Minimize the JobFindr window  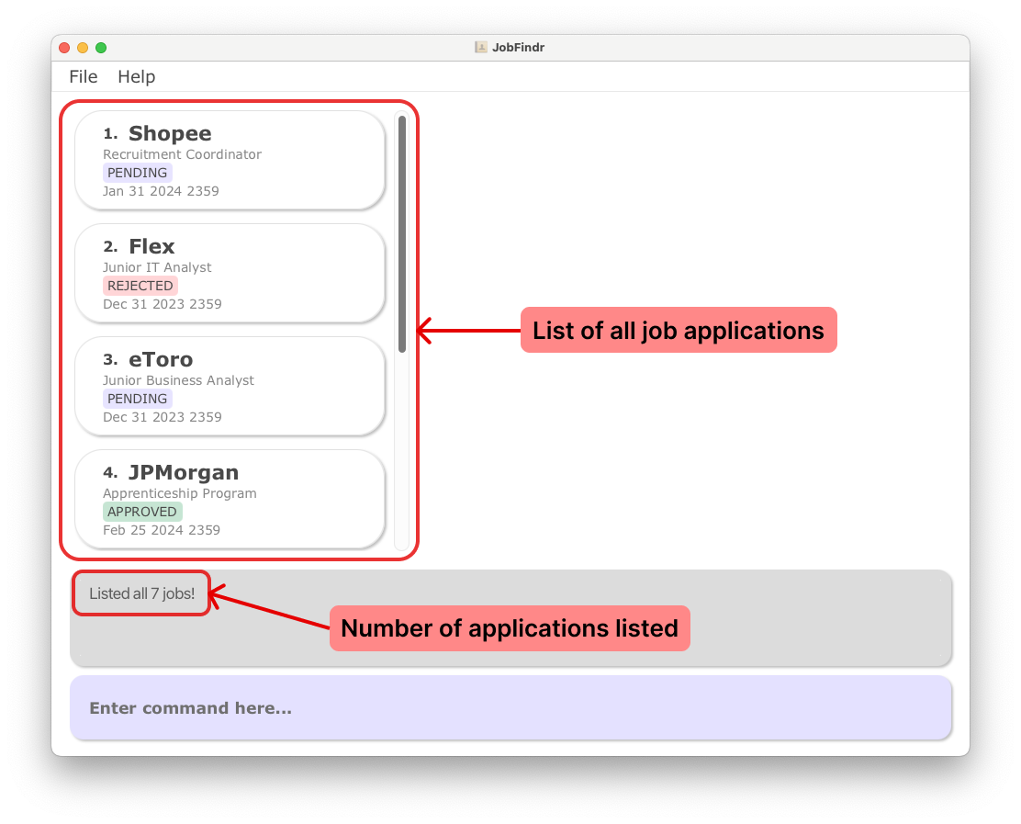coord(83,48)
